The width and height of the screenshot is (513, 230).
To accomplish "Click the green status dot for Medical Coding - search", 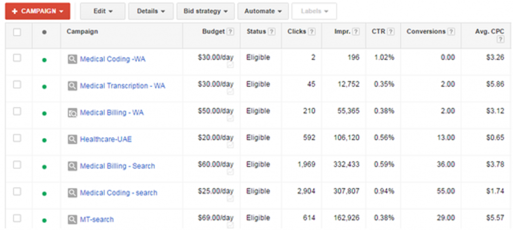I will point(45,194).
